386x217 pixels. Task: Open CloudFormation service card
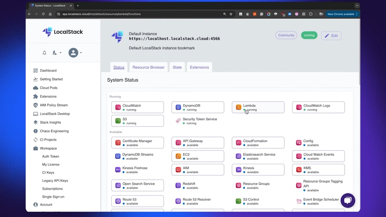(x=258, y=143)
